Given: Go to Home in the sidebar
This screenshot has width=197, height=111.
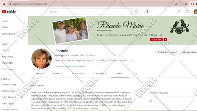Looking at the screenshot, I should point(5,21).
